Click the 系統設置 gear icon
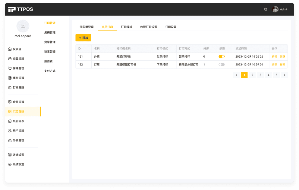 click(10, 164)
